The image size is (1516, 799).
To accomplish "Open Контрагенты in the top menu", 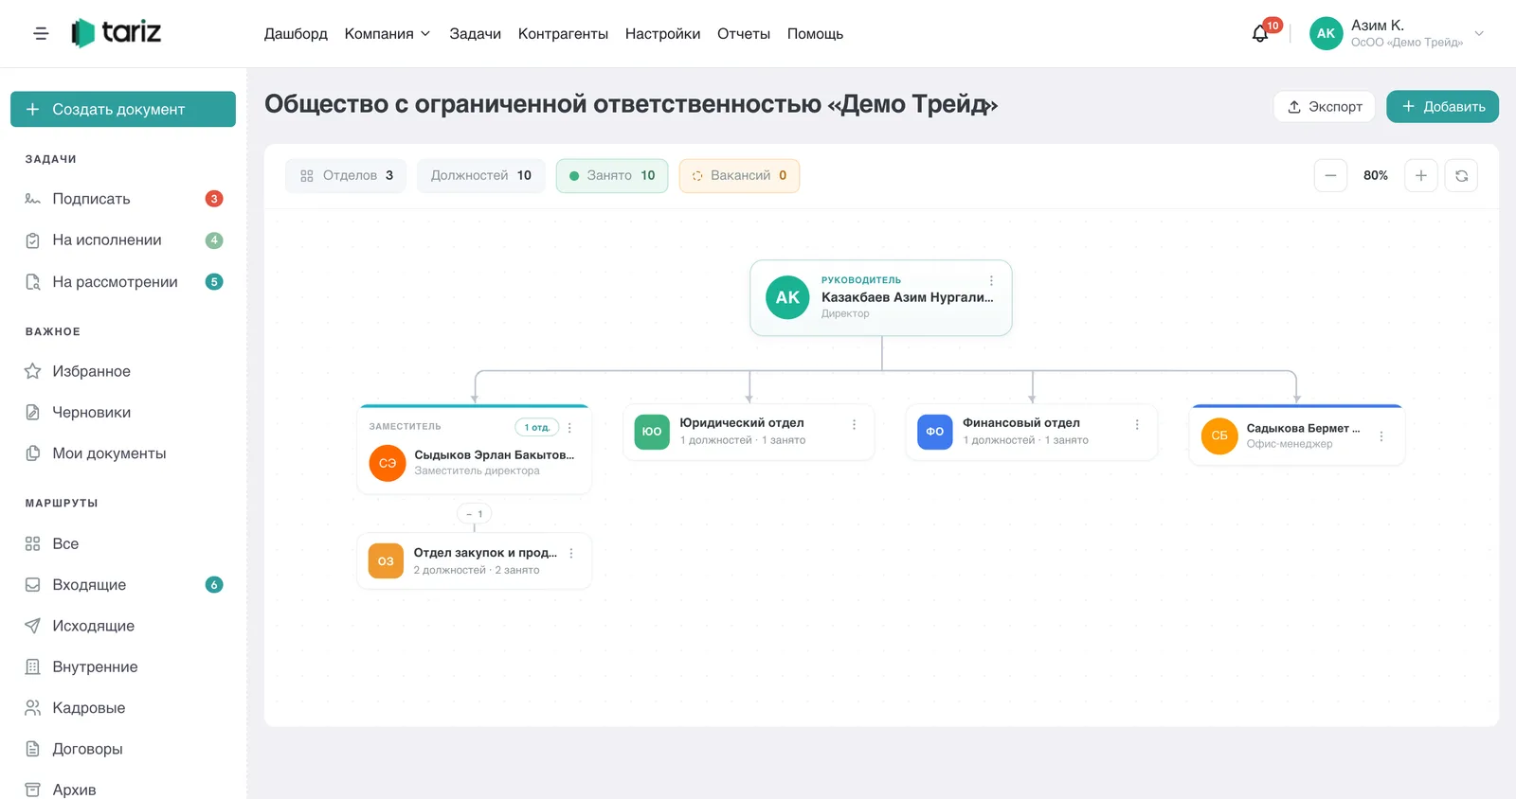I will (563, 33).
